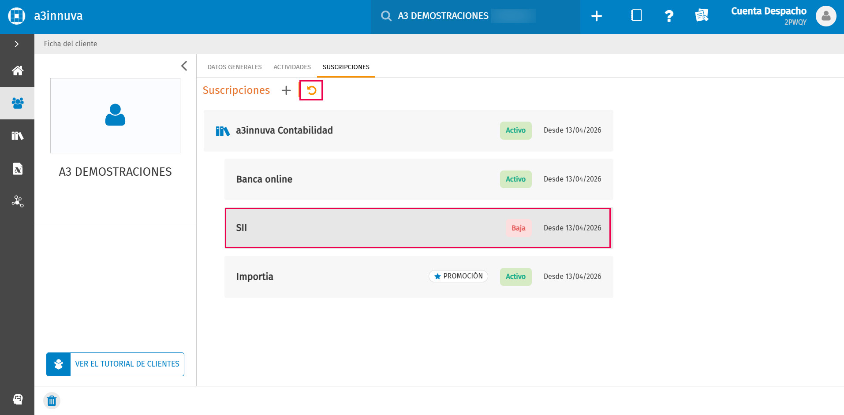Open the news chat icon in header
The image size is (844, 415).
tap(702, 16)
